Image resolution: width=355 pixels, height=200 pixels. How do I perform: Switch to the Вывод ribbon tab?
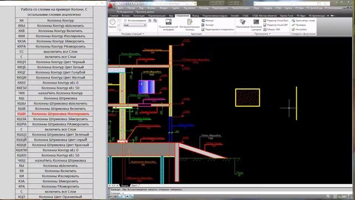pos(196,16)
